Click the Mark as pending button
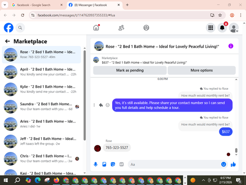This screenshot has width=246, height=185. pos(130,71)
